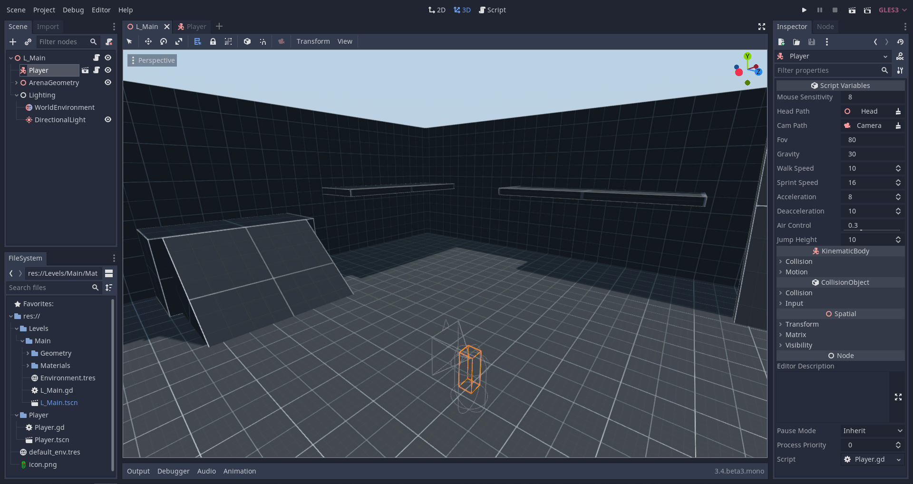Toggle use local space cube icon
The image size is (913, 484).
[247, 41]
